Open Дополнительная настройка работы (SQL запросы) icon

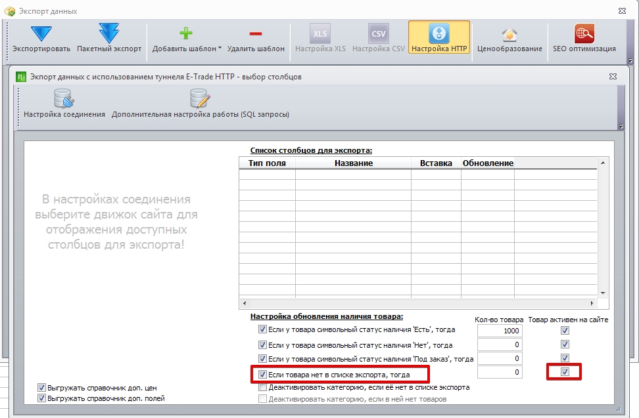(x=200, y=98)
